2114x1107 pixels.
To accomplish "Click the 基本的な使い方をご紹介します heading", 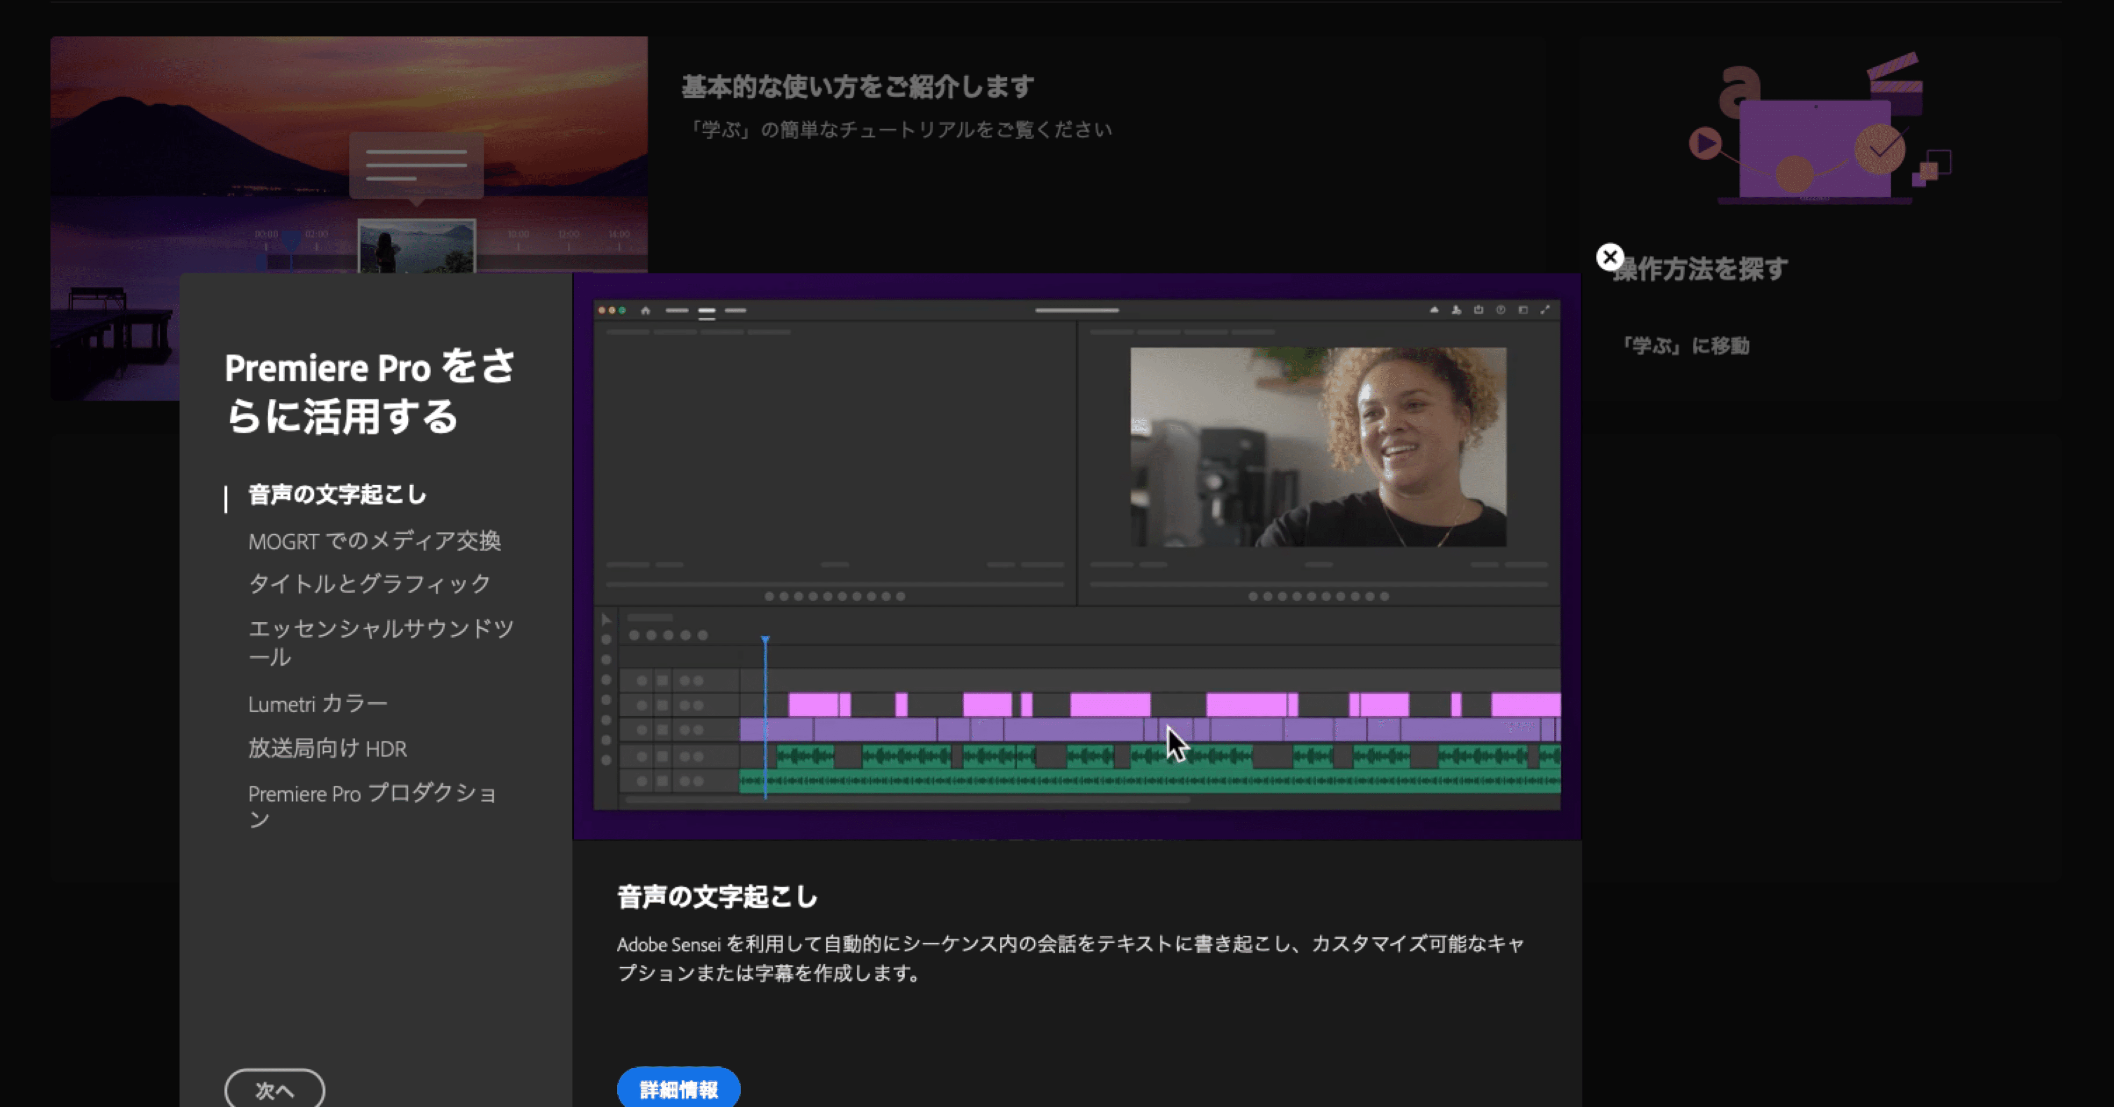I will [858, 86].
